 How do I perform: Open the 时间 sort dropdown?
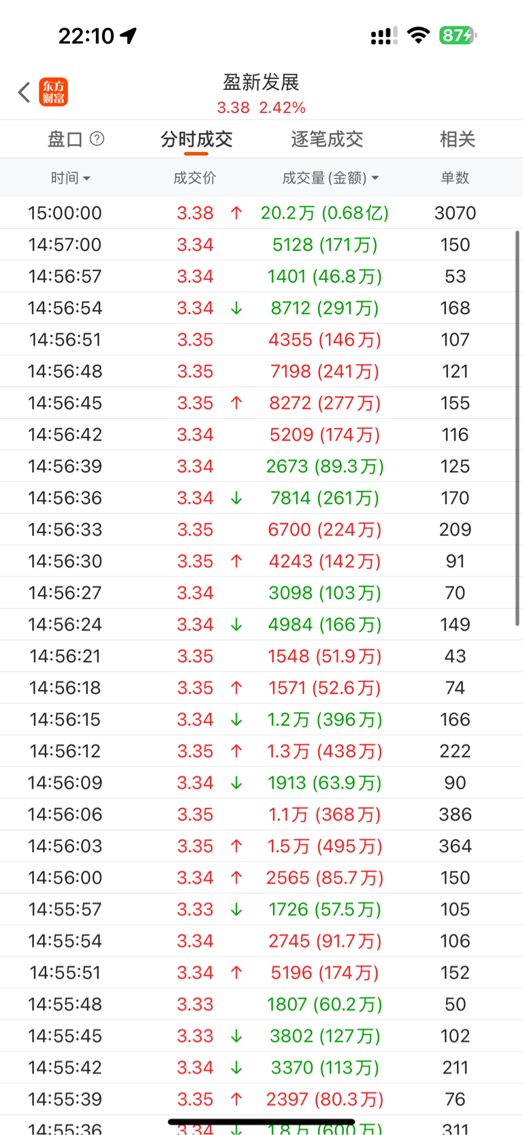pyautogui.click(x=70, y=178)
